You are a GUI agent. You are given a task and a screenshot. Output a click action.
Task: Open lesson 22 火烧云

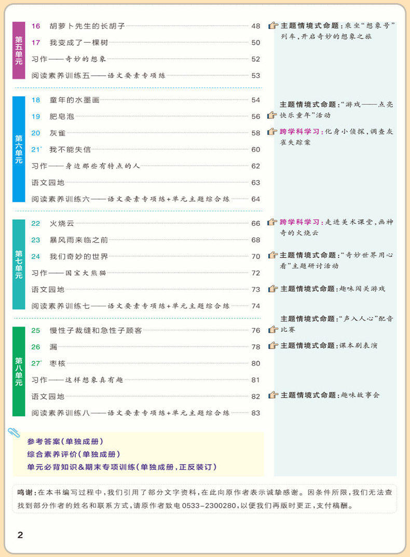(x=146, y=223)
